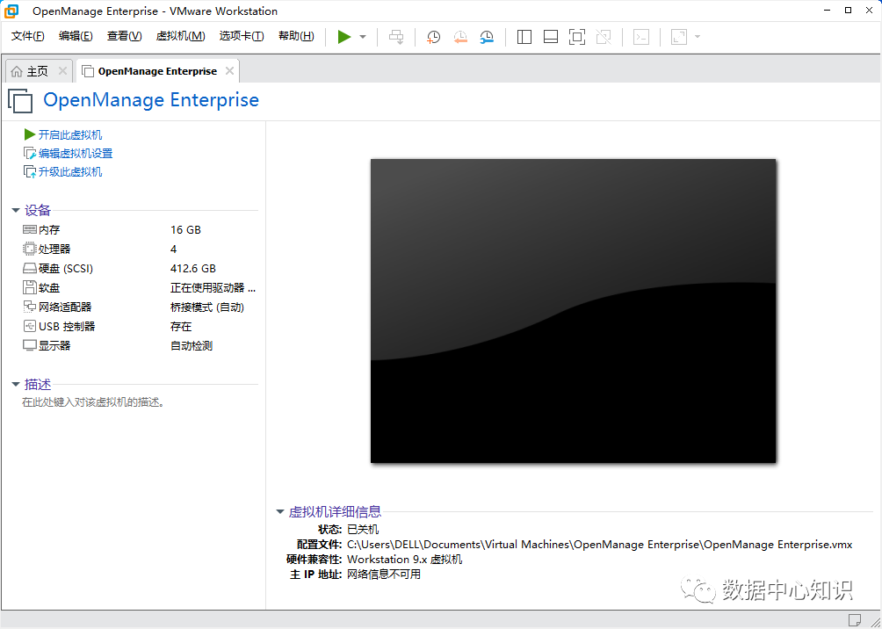The image size is (882, 629).
Task: Click the message log icon in status bar
Action: [x=855, y=620]
